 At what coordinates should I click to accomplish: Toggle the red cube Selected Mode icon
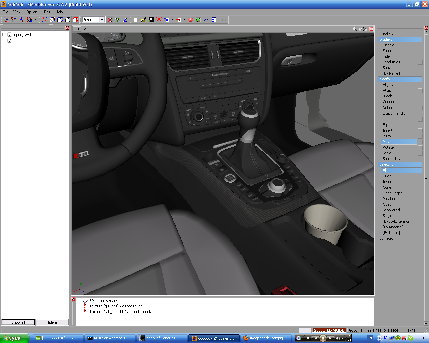(x=75, y=20)
